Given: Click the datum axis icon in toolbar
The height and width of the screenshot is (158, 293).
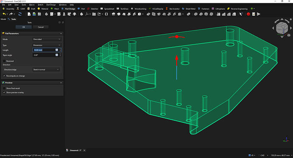Looking at the screenshot, I should [87, 14].
